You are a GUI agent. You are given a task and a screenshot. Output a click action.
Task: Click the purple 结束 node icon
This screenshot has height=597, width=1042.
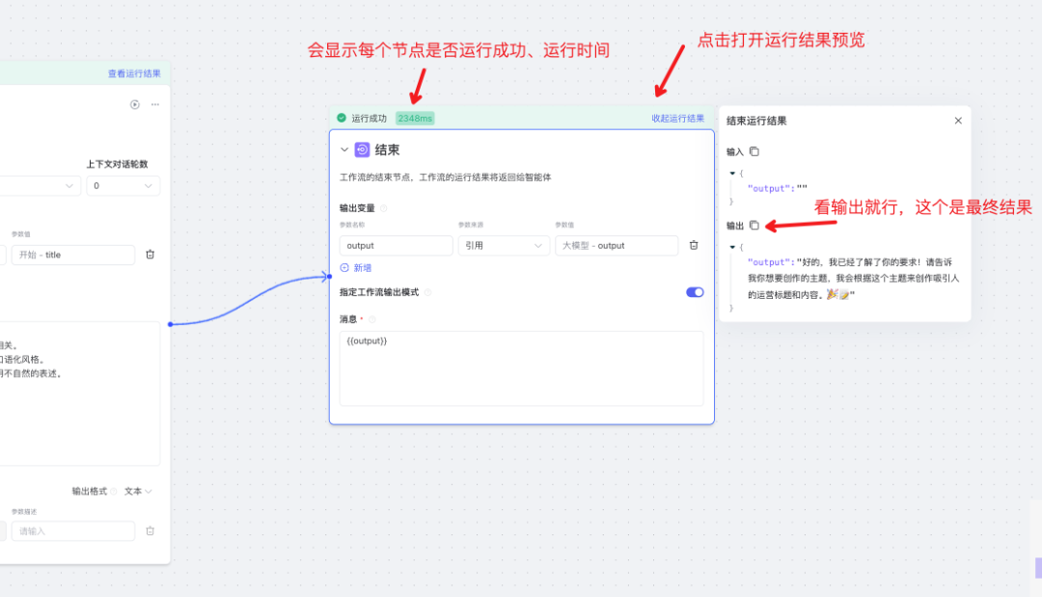coord(362,149)
